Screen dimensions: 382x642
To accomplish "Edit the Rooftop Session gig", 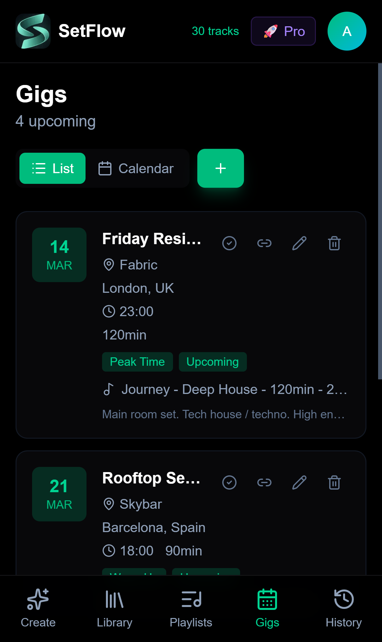I will (298, 482).
